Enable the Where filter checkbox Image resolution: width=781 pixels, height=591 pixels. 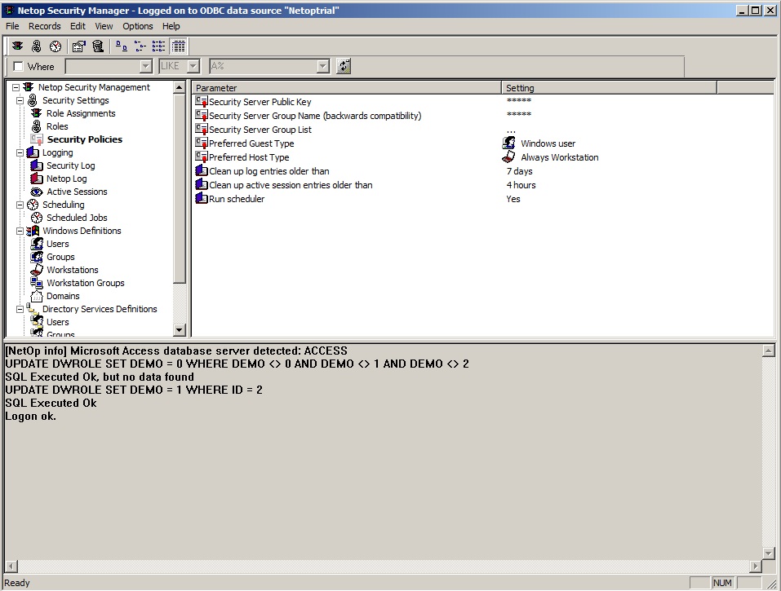[x=19, y=66]
